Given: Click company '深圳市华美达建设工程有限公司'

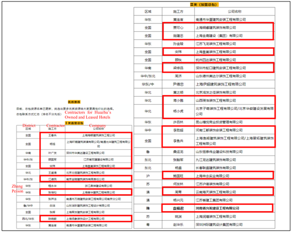Looking at the screenshot, I should click(x=85, y=153).
